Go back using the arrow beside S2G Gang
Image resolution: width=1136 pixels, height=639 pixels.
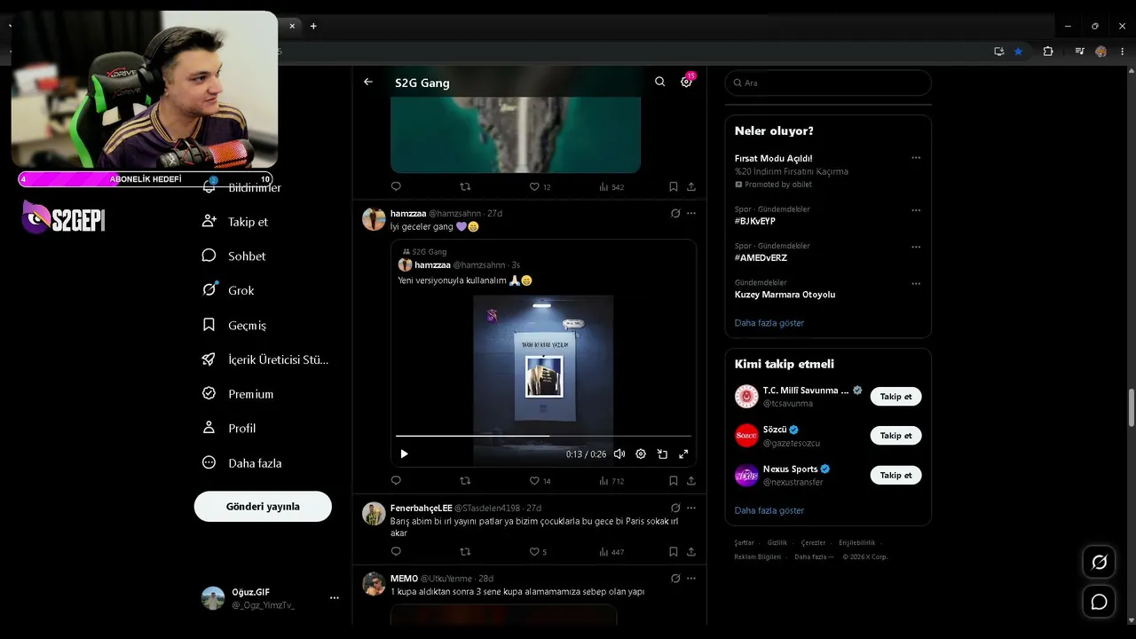pos(368,82)
